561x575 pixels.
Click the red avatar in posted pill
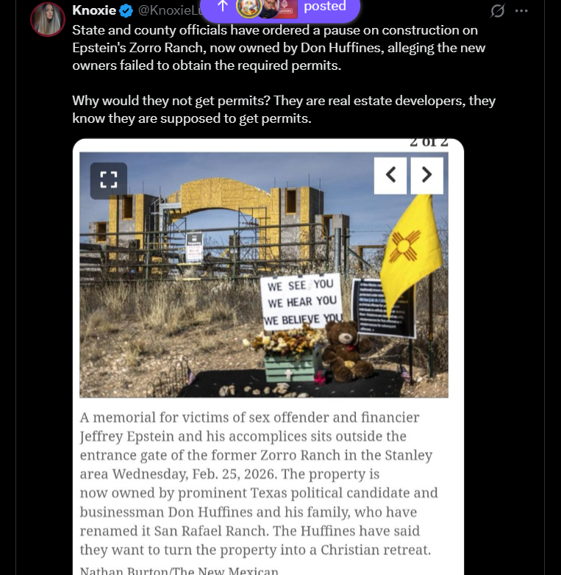[288, 8]
